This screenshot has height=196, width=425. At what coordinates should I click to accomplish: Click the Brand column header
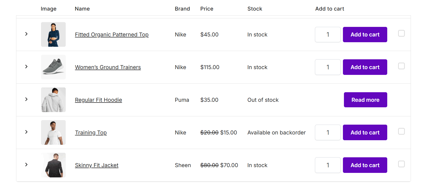(x=182, y=9)
